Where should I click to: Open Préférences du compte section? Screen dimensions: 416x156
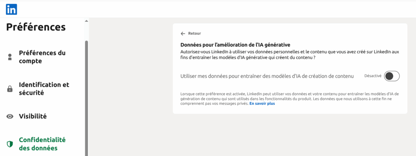pos(42,57)
